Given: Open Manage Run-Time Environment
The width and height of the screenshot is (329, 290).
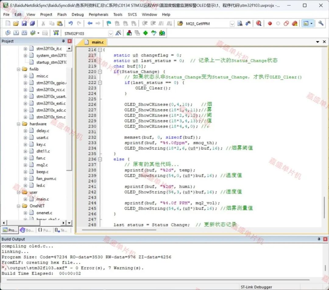Looking at the screenshot, I should click(145, 33).
